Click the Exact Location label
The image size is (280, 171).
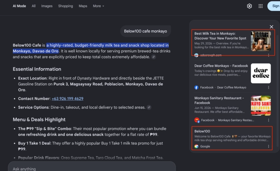[x=32, y=78]
